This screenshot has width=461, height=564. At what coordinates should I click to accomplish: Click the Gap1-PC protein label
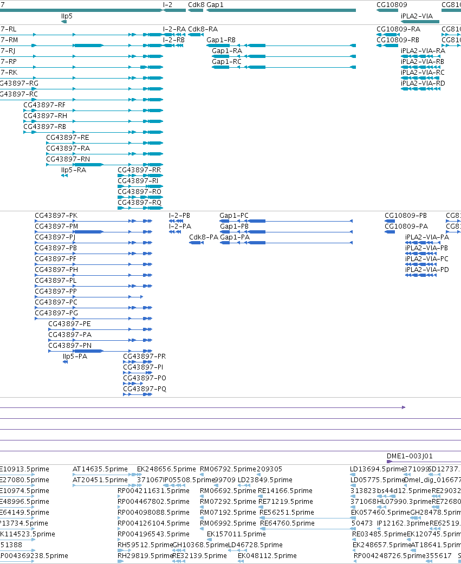point(233,216)
